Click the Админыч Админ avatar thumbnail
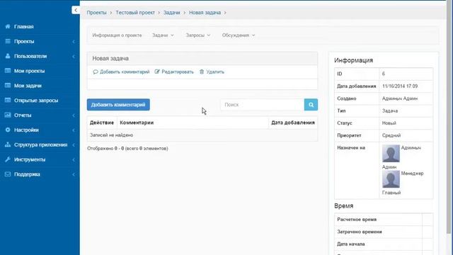This screenshot has height=255, width=453. (x=391, y=154)
